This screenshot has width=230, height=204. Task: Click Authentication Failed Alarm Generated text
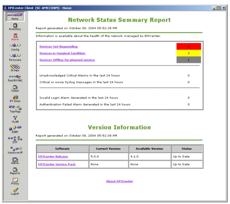coord(85,104)
